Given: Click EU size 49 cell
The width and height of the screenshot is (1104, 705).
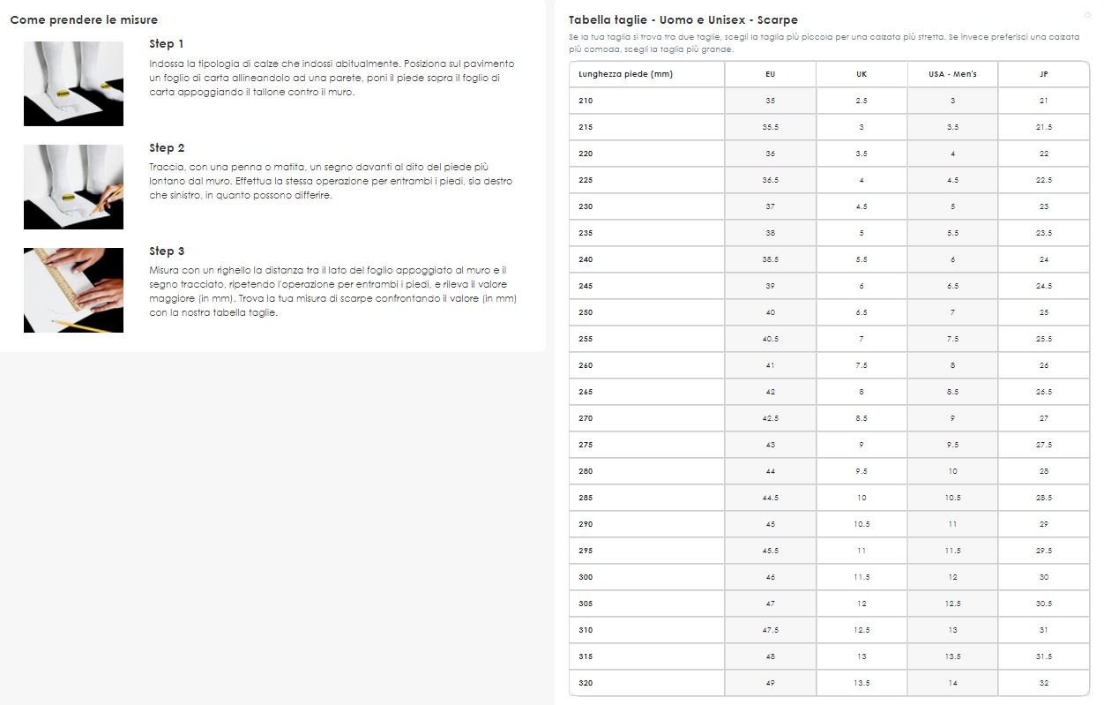Looking at the screenshot, I should [x=771, y=683].
